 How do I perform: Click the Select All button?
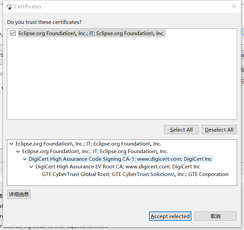181,130
